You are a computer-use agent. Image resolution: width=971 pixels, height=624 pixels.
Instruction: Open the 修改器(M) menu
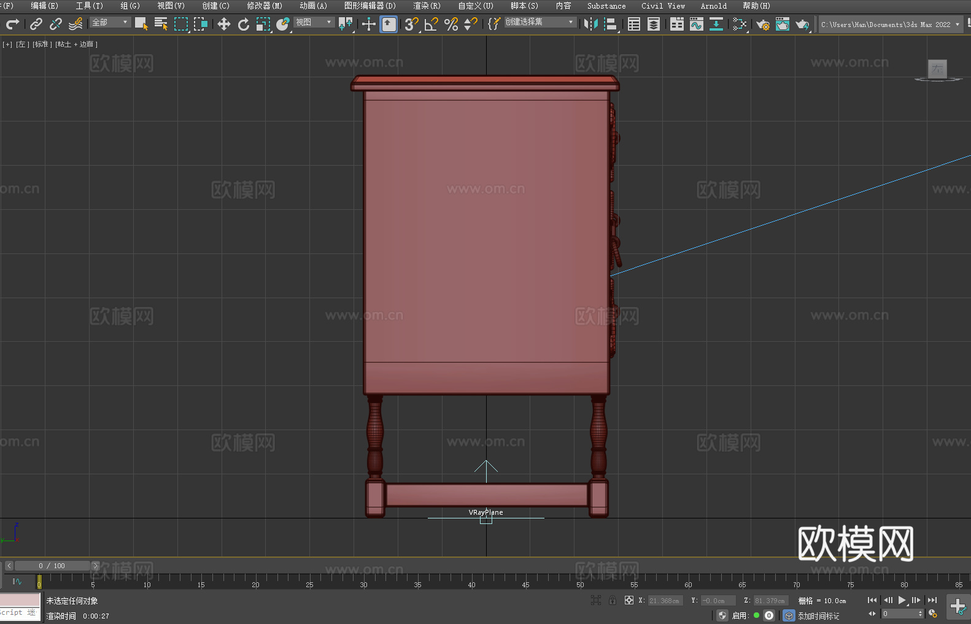265,6
